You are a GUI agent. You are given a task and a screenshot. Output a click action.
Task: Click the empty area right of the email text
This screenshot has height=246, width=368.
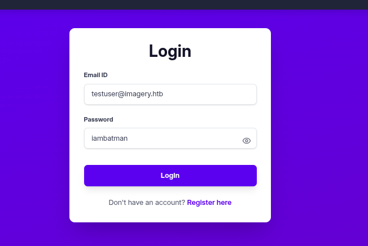click(209, 95)
